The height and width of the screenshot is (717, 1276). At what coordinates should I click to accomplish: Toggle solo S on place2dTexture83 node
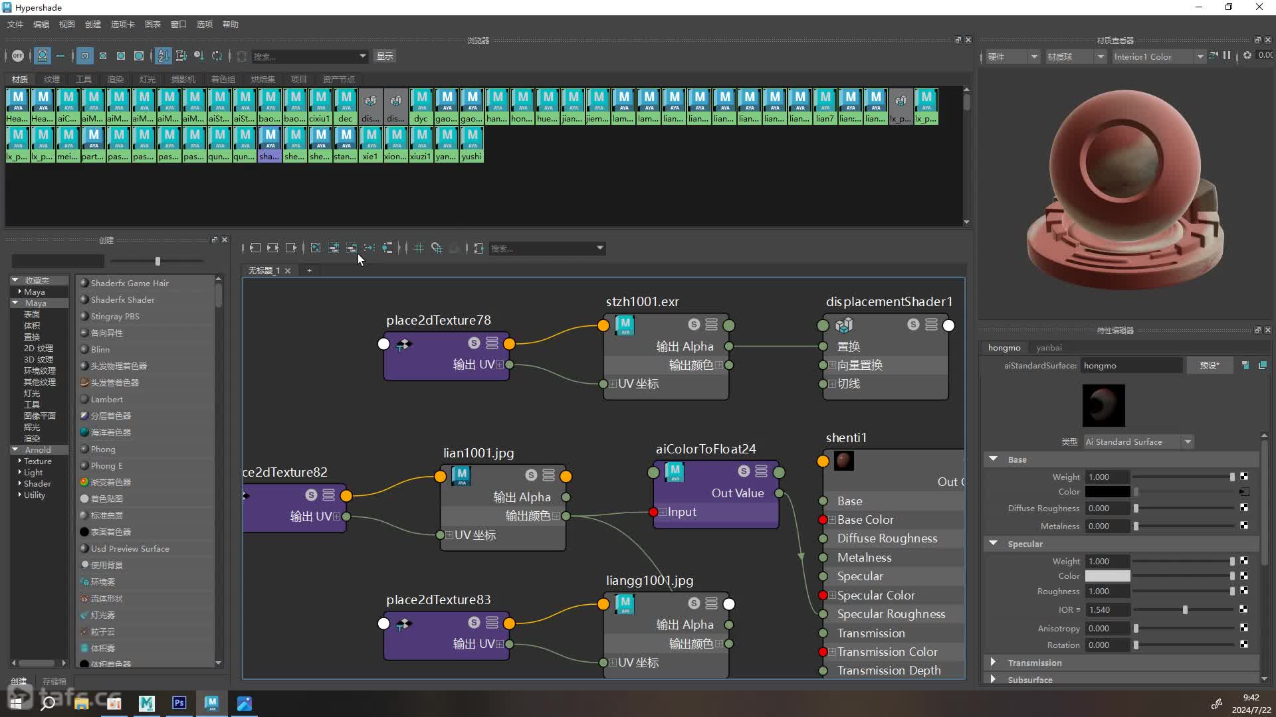click(474, 622)
